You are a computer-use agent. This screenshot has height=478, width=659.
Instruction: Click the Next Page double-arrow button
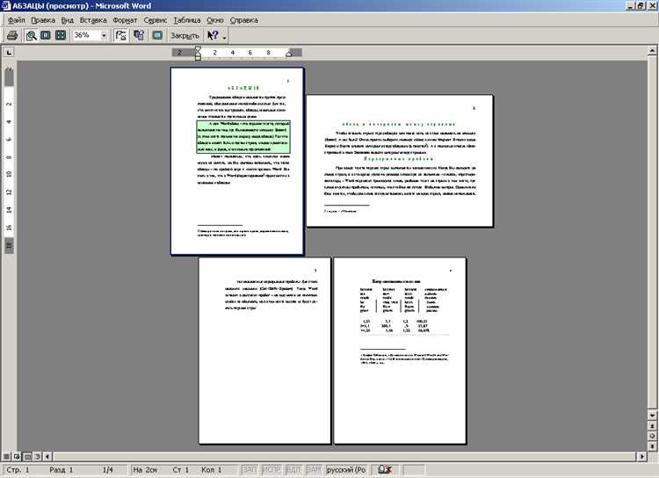[652, 446]
